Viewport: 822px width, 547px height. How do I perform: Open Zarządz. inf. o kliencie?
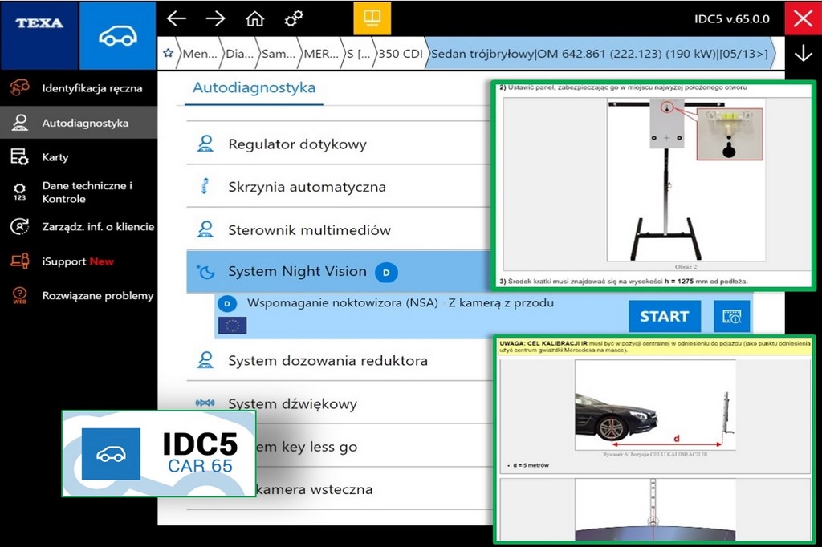79,227
